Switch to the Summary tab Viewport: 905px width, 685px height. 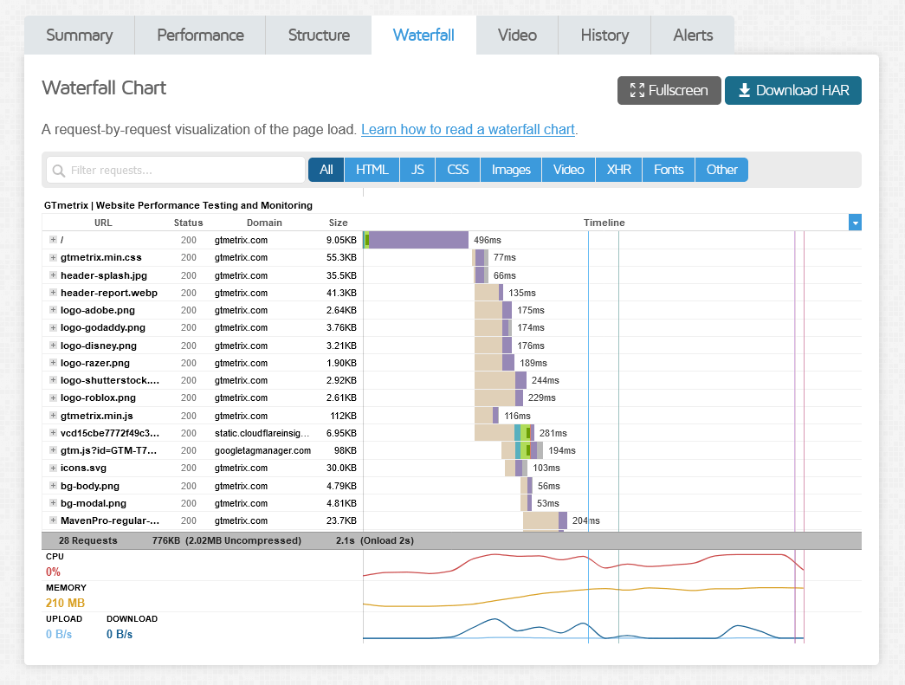(x=79, y=36)
